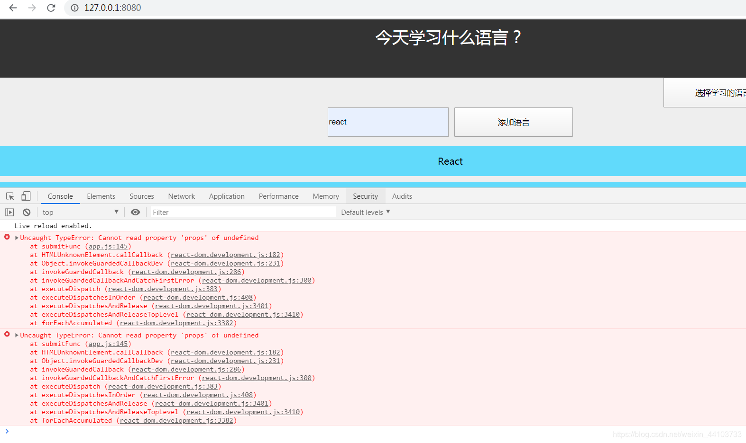Open react-dom.development.js:182 link in second error
This screenshot has height=443, width=746.
226,352
